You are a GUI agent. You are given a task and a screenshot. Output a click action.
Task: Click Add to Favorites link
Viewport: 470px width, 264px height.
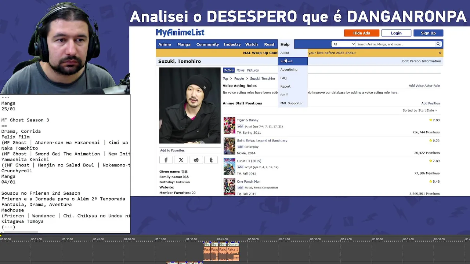(x=172, y=150)
